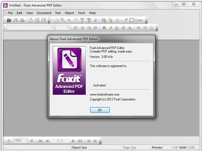Expand the navigation toolbar overflow options
This screenshot has height=151, width=202.
101,142
